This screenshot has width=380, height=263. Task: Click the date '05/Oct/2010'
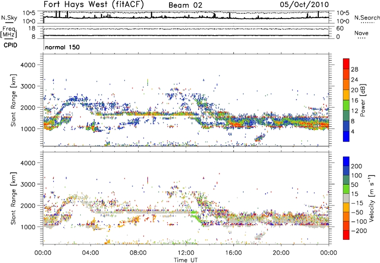pyautogui.click(x=304, y=5)
